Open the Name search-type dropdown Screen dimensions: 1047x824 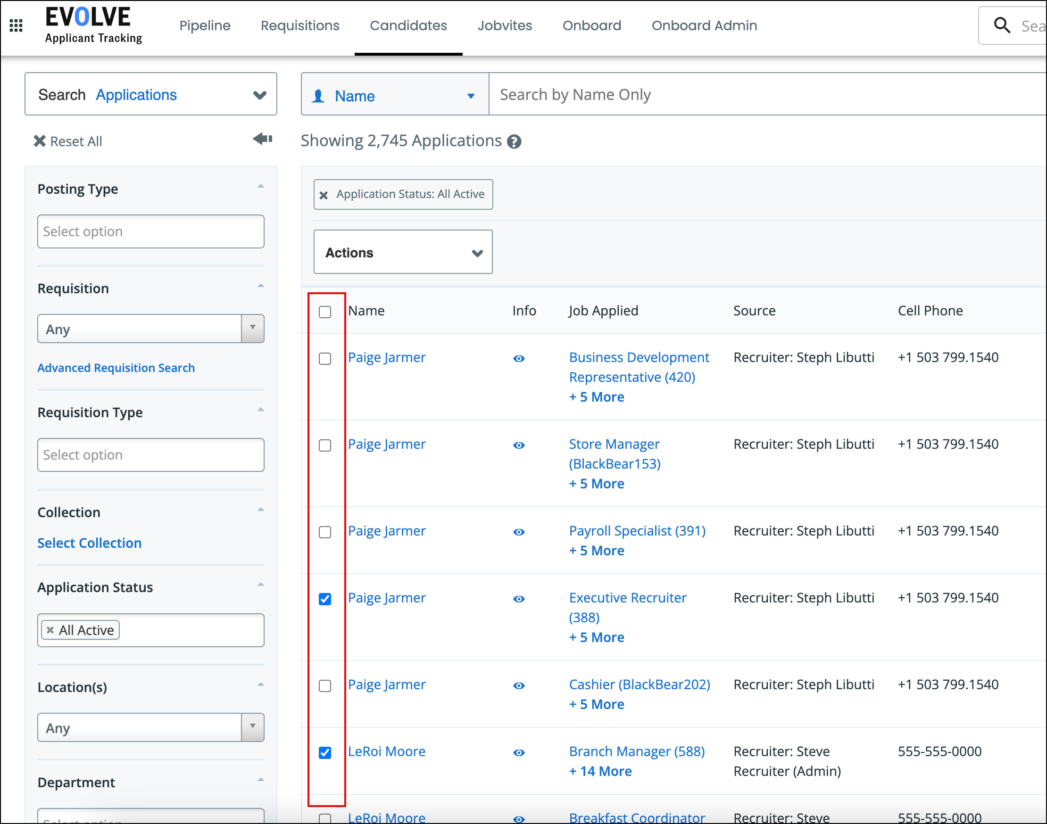pyautogui.click(x=395, y=94)
